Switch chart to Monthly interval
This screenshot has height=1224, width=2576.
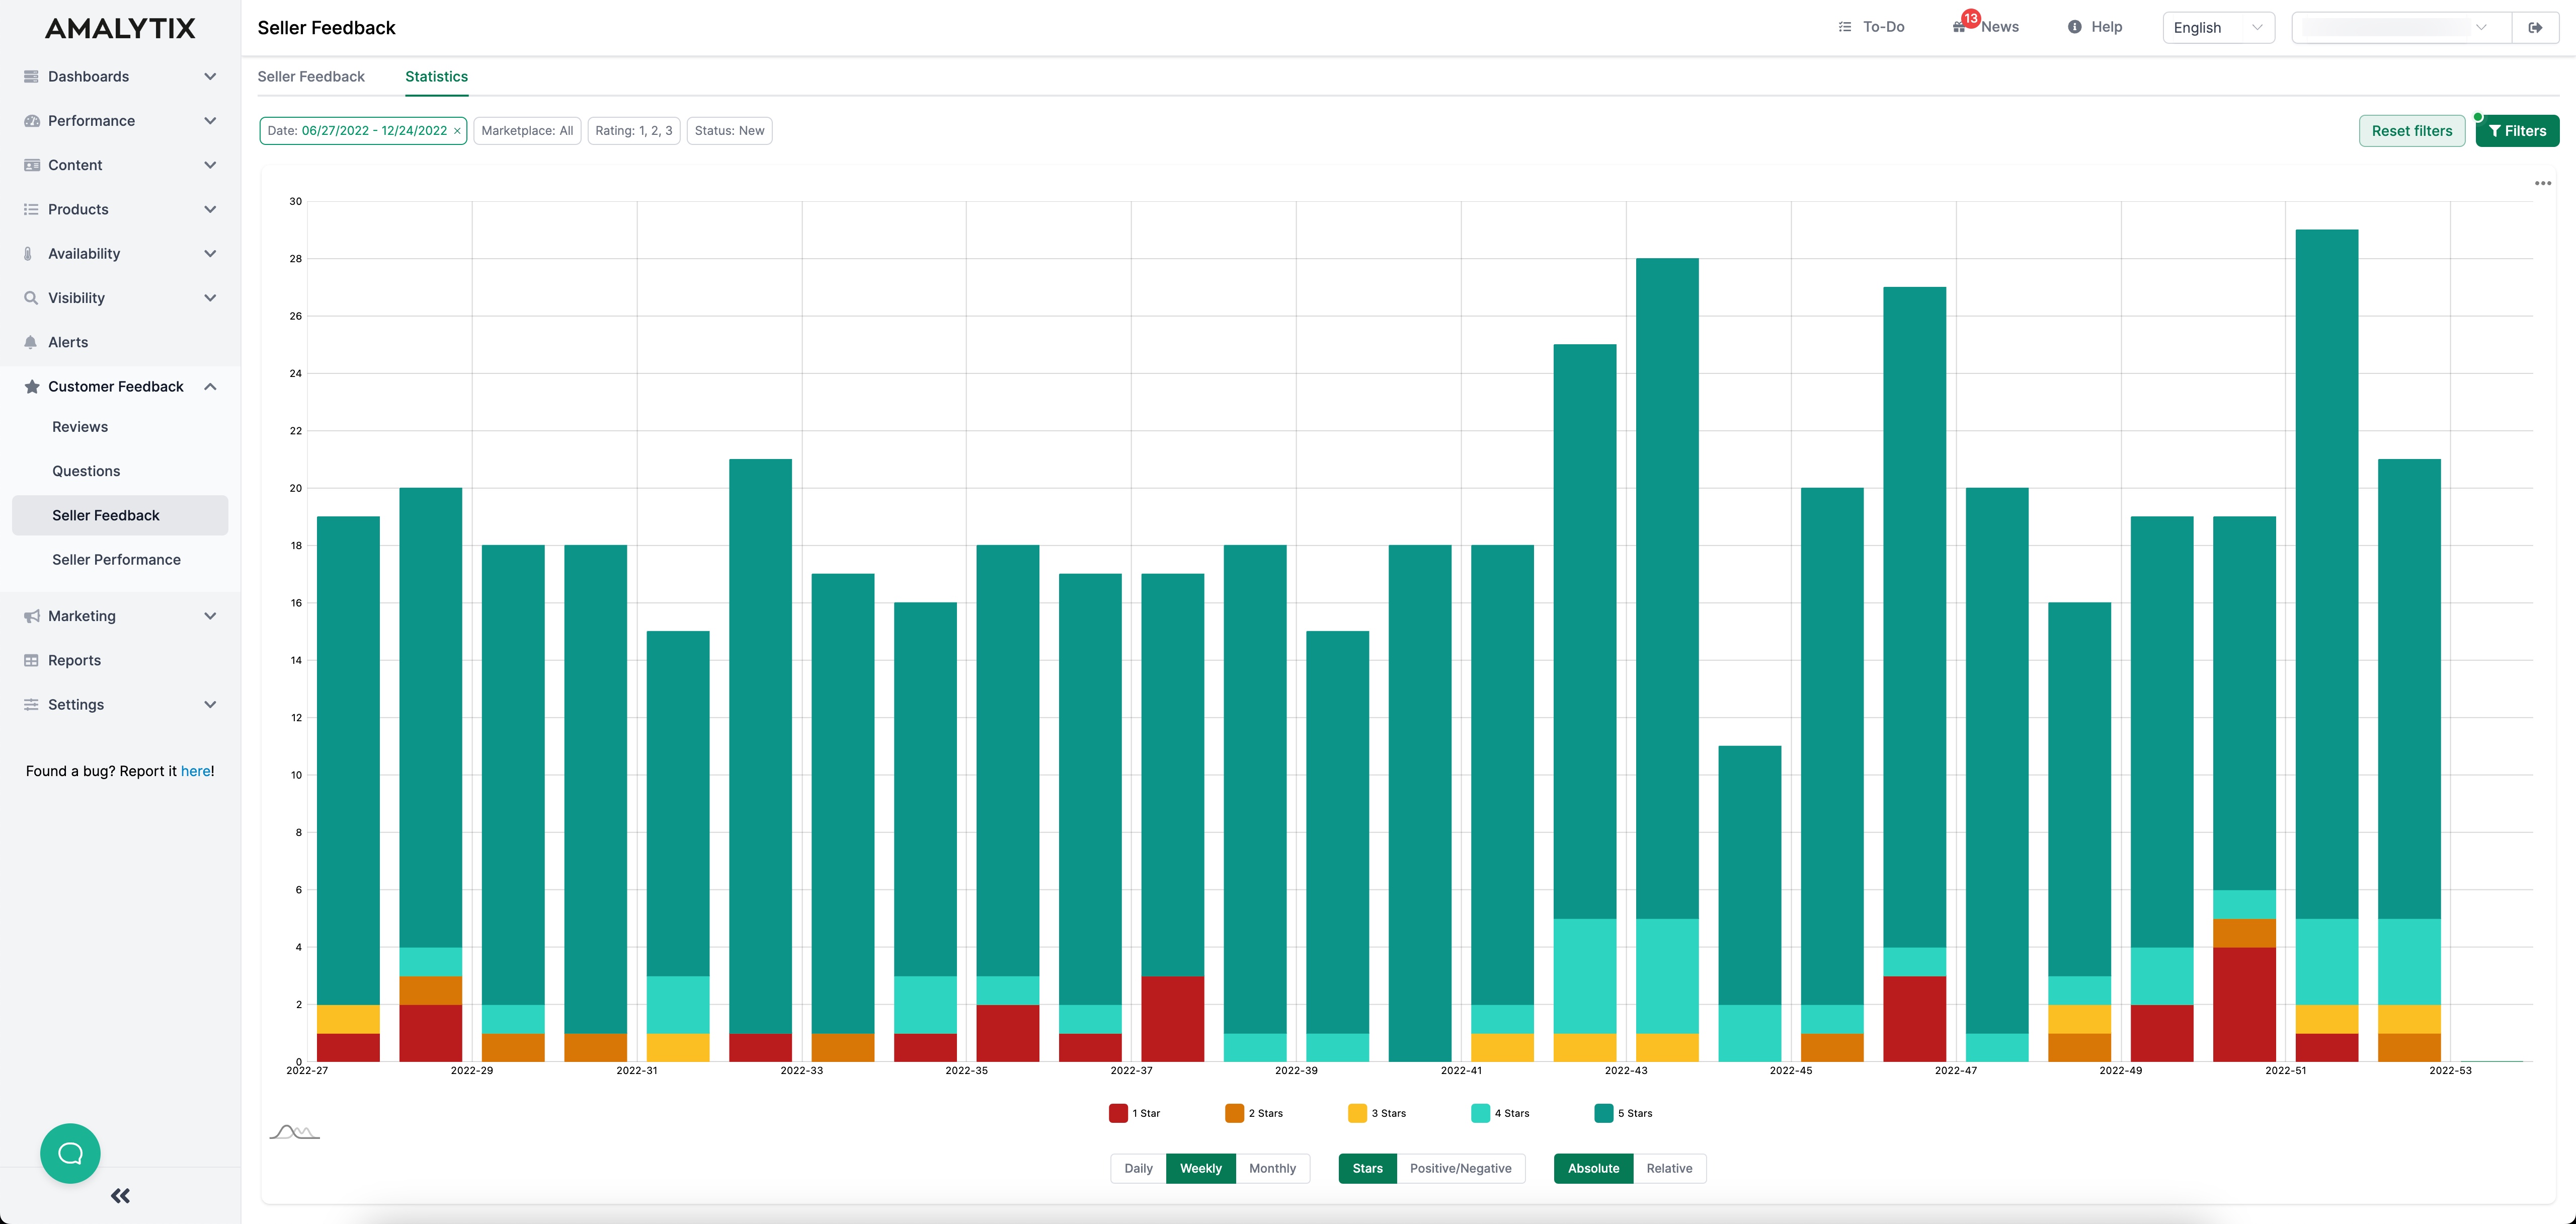(x=1272, y=1168)
